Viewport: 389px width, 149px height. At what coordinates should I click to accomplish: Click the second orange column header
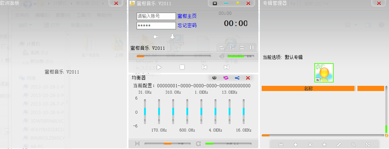tap(371, 88)
